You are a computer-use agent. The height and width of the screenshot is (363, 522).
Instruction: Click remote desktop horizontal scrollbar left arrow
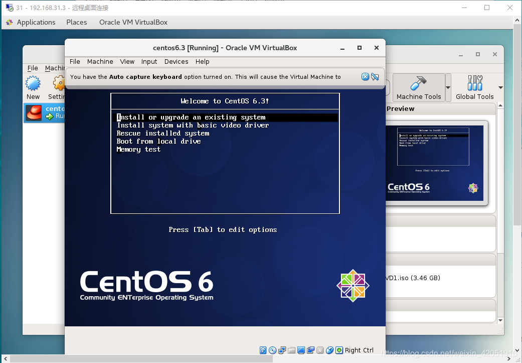click(6, 359)
